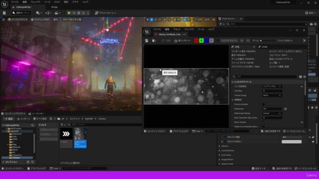
Task: Click the light gray color swatch in main details
Action: [292, 142]
